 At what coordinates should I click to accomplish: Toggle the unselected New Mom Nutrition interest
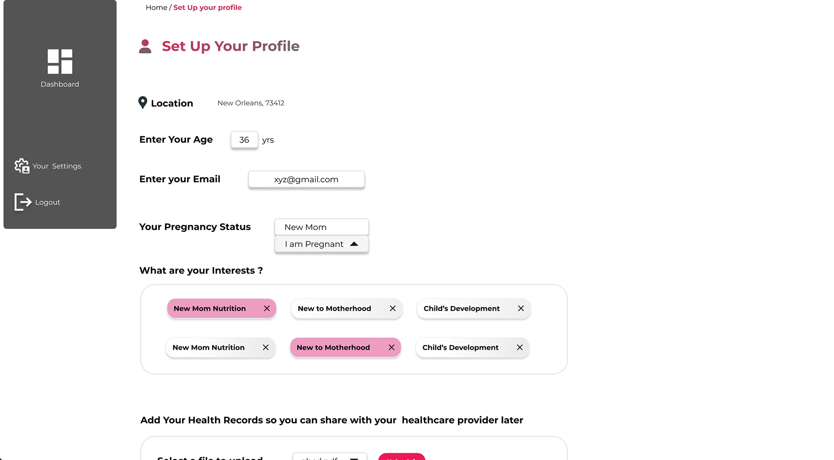point(208,348)
